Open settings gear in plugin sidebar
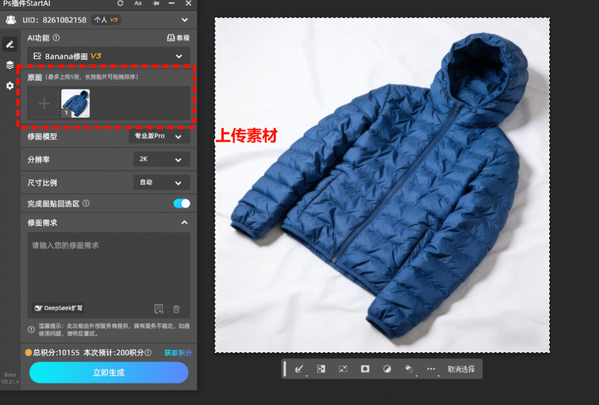Image resolution: width=599 pixels, height=405 pixels. (x=10, y=86)
